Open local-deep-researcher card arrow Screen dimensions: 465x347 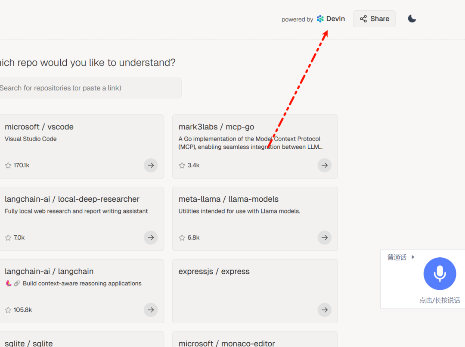point(151,238)
